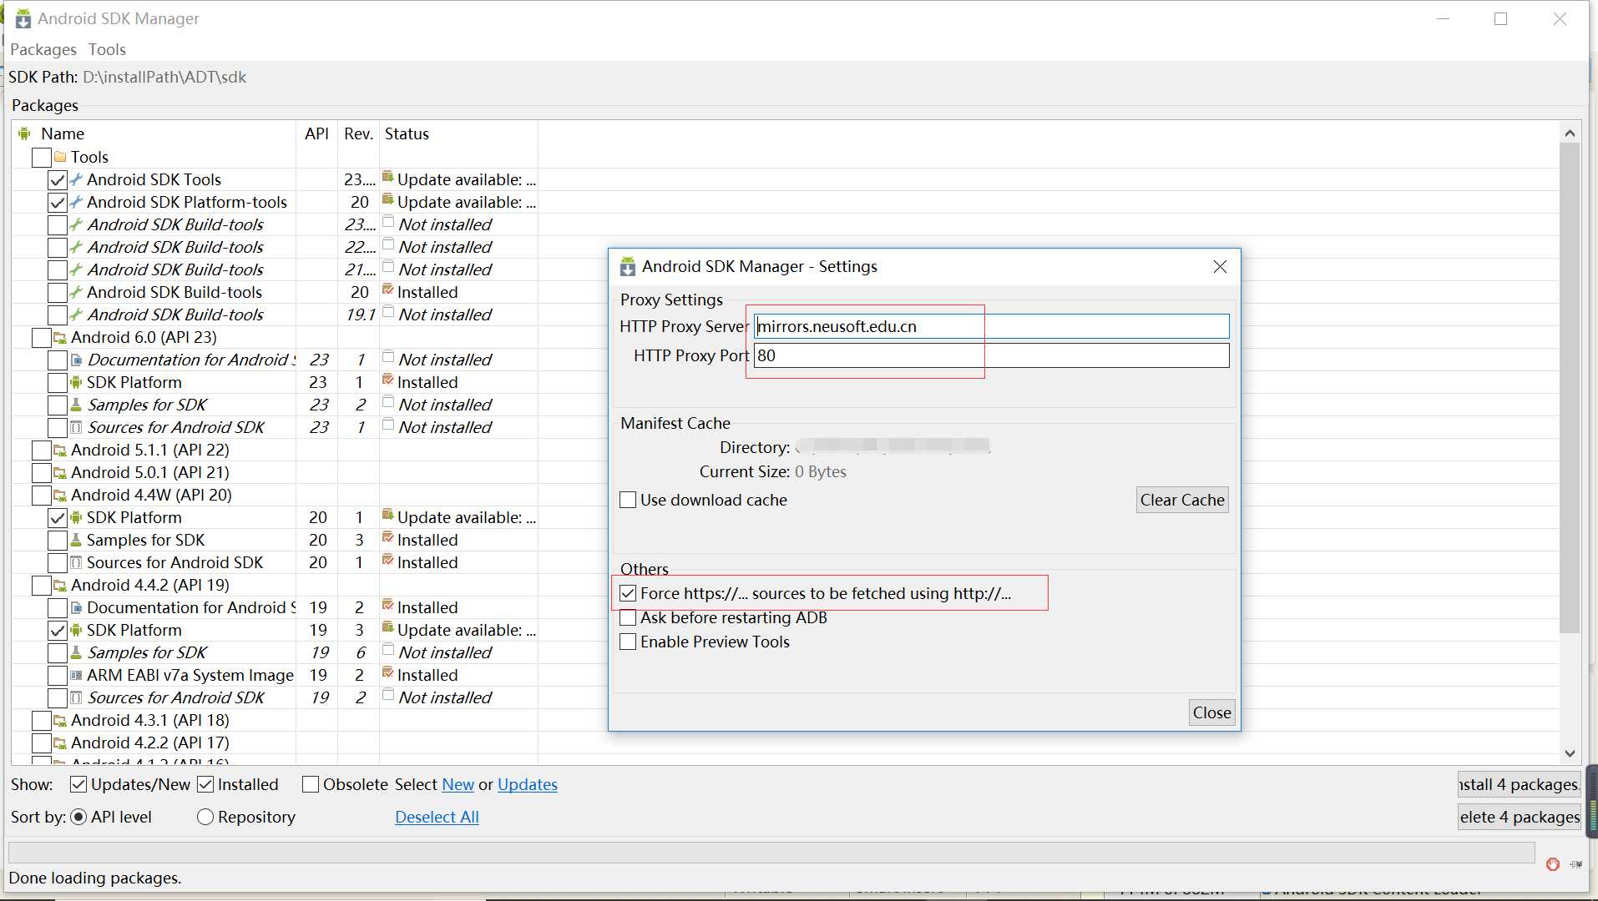1598x901 pixels.
Task: Check the Android 5.1.1 (API 22) group checkbox
Action: click(x=41, y=450)
